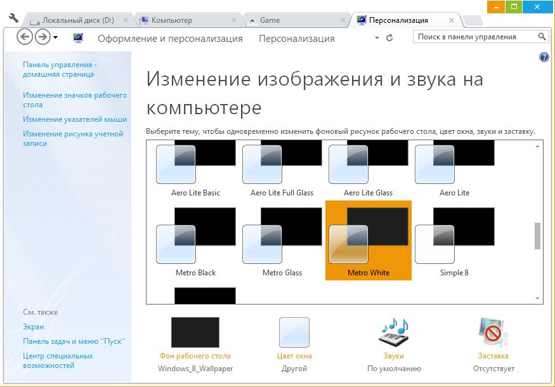Click Цвет окна label
Image resolution: width=555 pixels, height=387 pixels.
(294, 356)
